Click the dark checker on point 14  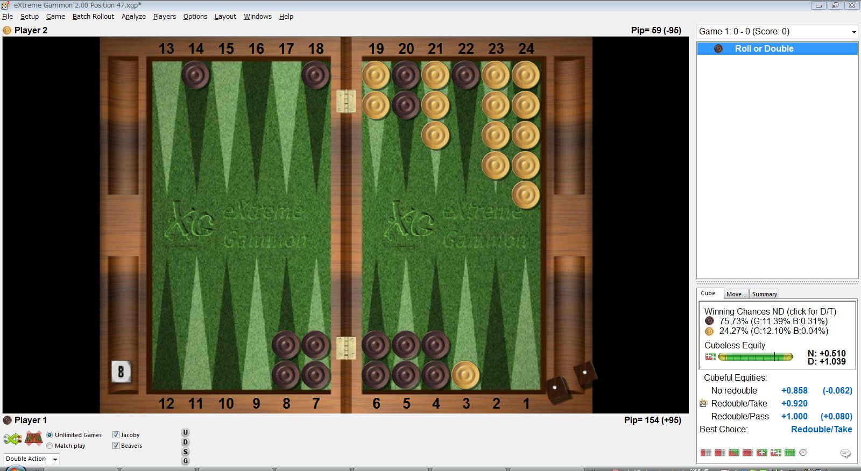196,75
